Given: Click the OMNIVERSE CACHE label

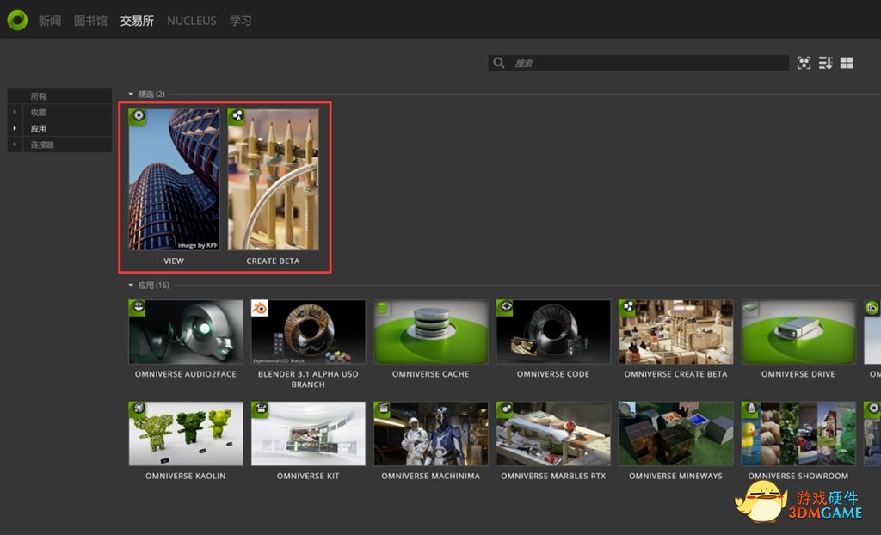Looking at the screenshot, I should pos(430,373).
